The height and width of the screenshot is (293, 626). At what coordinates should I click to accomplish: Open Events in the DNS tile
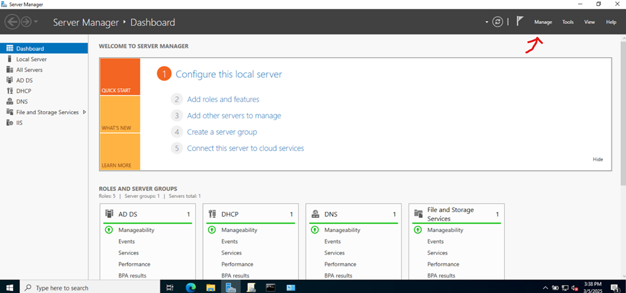[333, 242]
